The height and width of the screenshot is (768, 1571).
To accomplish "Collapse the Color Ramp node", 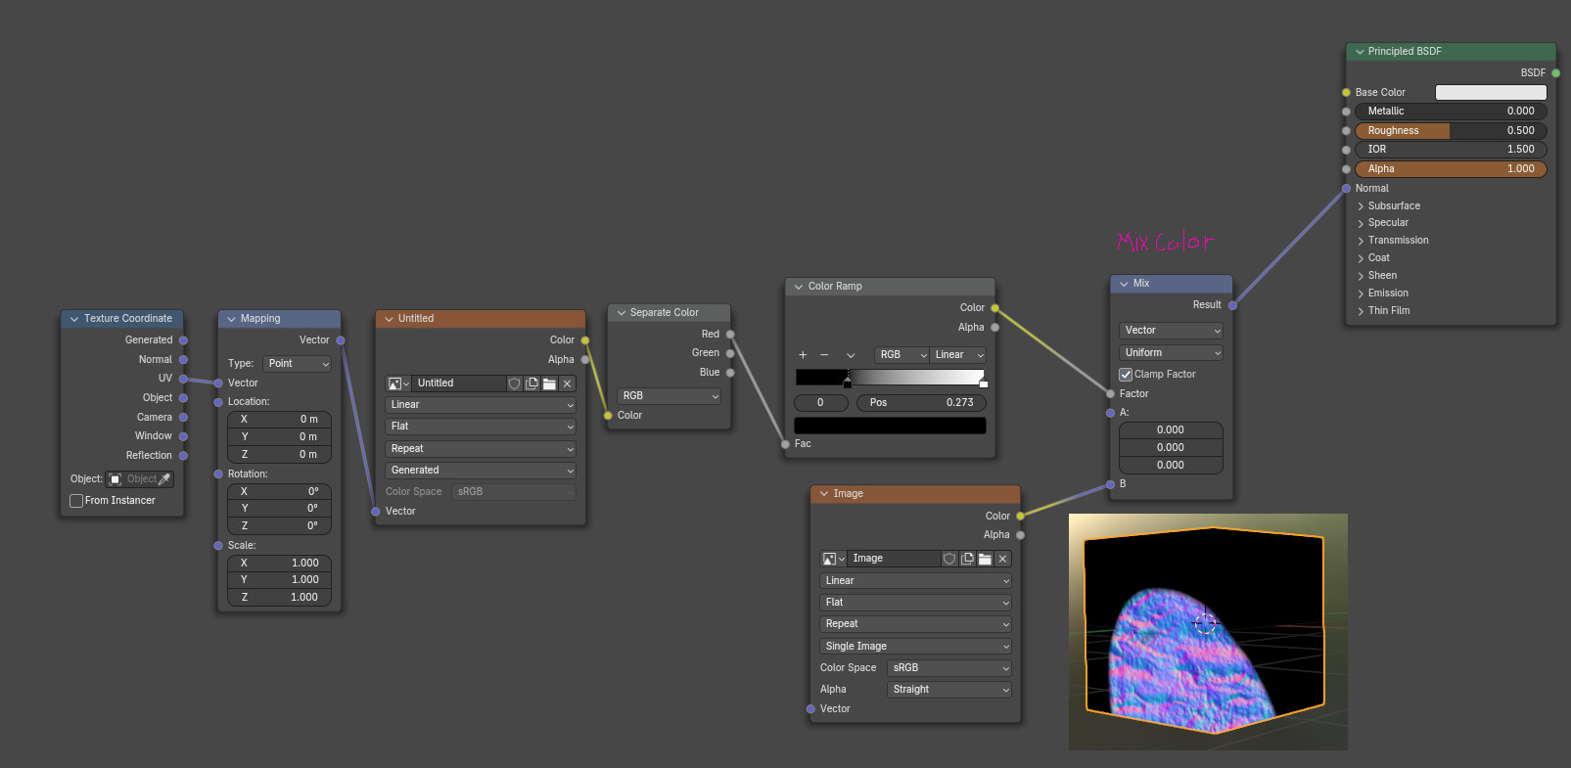I will [799, 287].
